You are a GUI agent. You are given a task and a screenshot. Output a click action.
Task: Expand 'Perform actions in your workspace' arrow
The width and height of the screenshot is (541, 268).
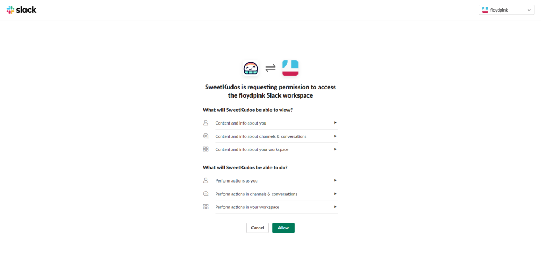(335, 207)
